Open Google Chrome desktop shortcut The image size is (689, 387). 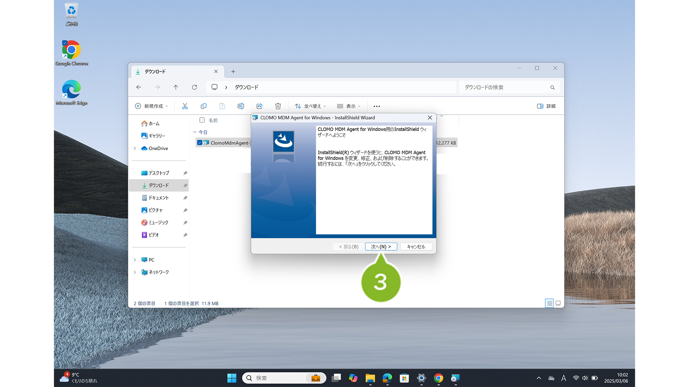click(x=71, y=53)
